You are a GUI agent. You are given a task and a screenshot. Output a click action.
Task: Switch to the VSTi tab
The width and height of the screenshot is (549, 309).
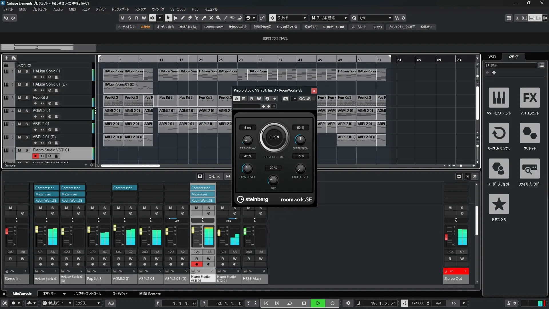(492, 57)
